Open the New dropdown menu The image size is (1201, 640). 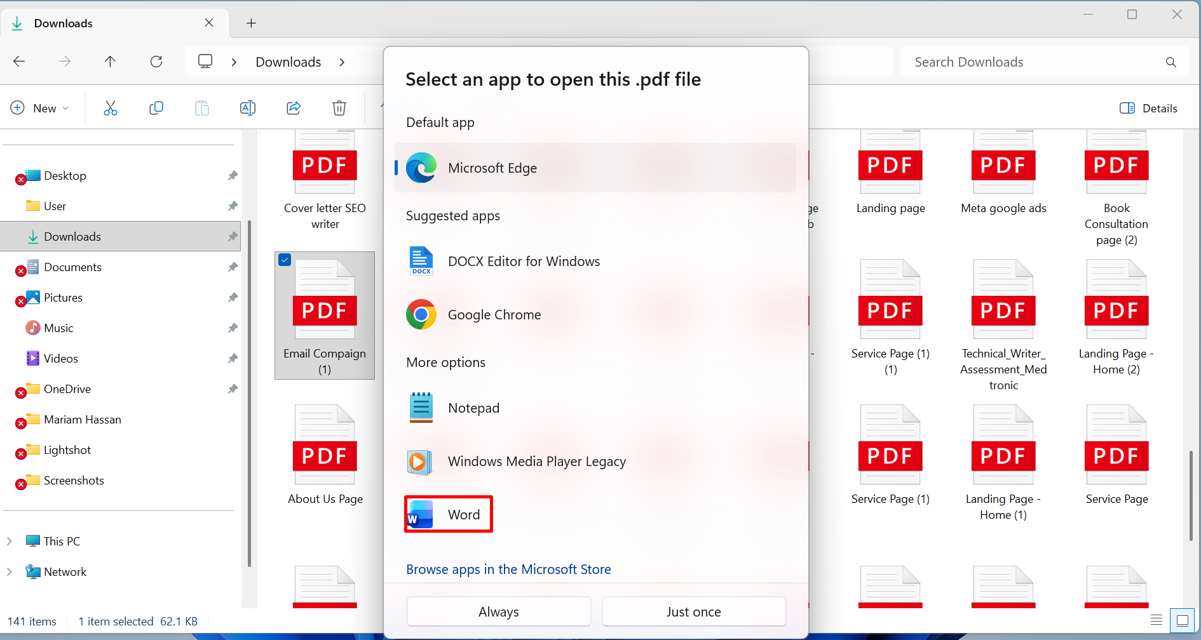pos(39,108)
